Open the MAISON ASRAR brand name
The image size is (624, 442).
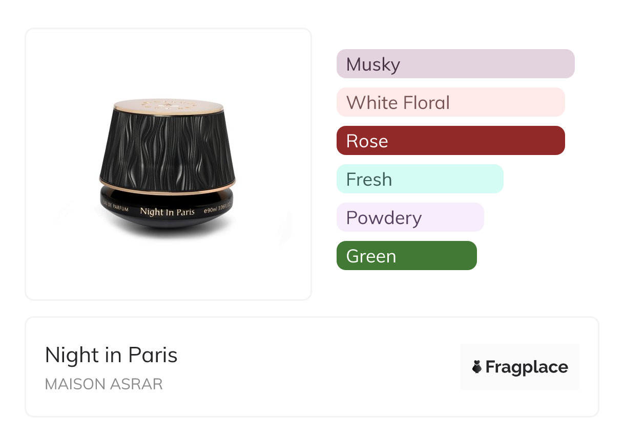click(x=103, y=384)
